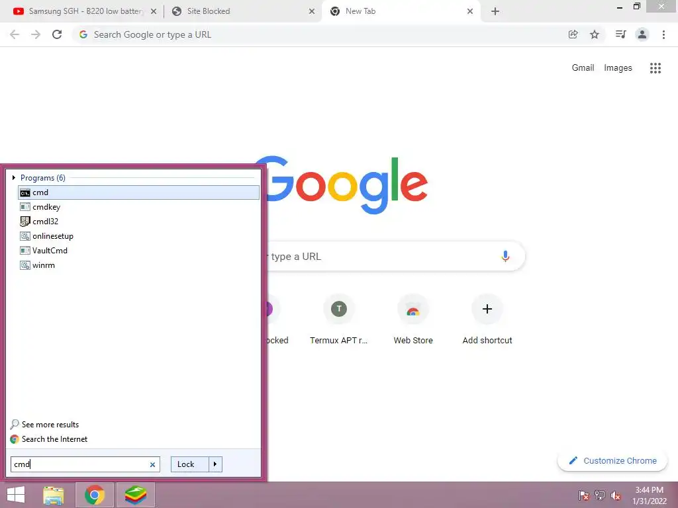Open a new tab with the plus button

(x=495, y=11)
